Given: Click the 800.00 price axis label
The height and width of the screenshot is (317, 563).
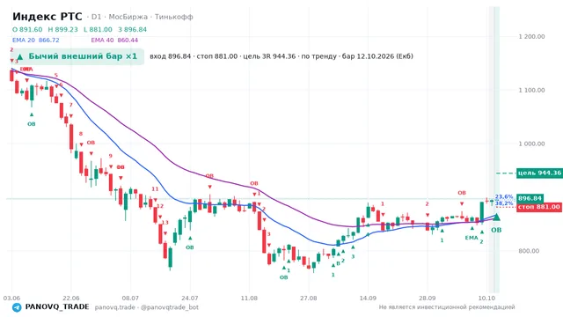Looking at the screenshot, I should click(x=529, y=251).
